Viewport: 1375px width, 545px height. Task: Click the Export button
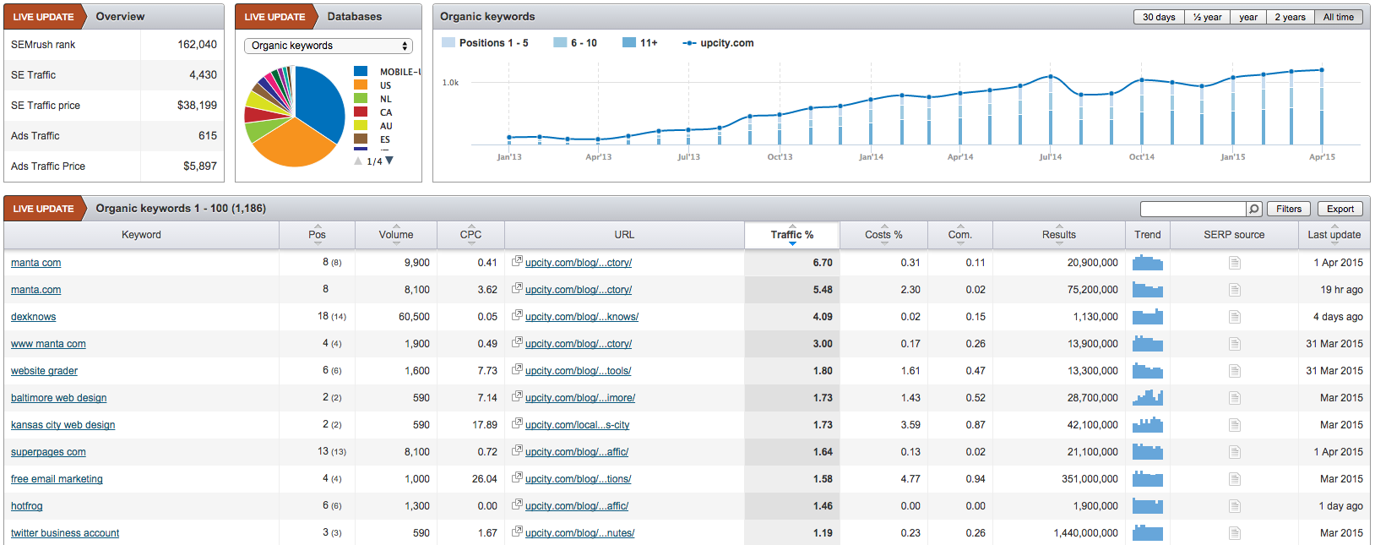[x=1340, y=209]
